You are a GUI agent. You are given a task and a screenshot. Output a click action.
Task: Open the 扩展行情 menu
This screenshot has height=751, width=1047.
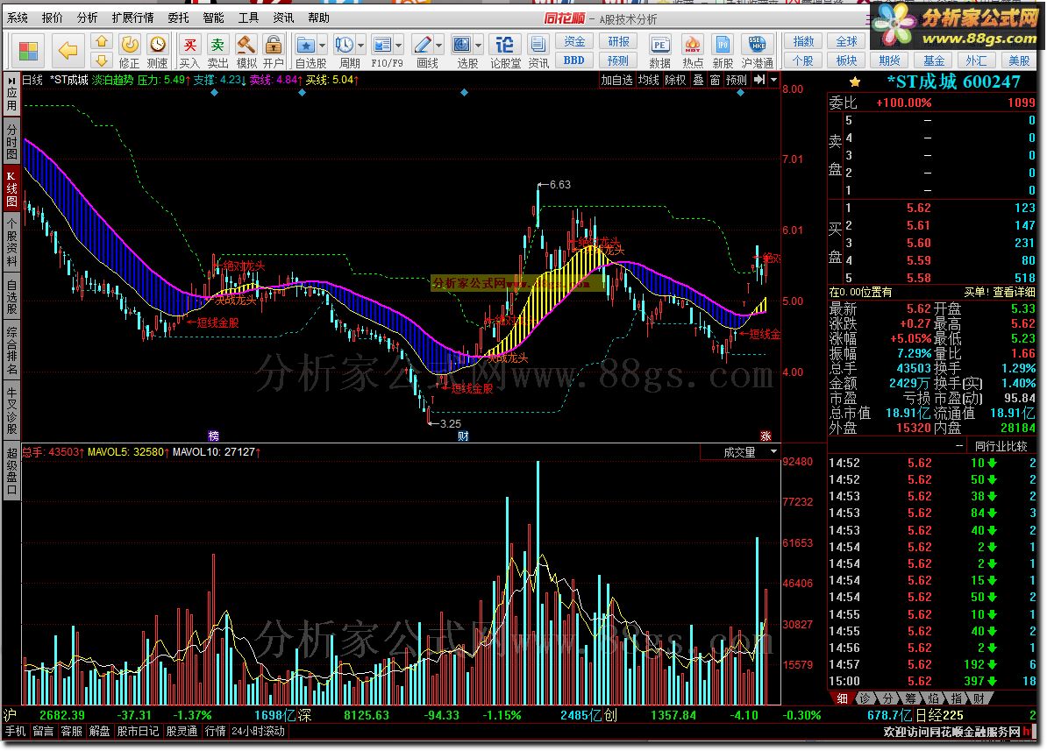tap(133, 18)
